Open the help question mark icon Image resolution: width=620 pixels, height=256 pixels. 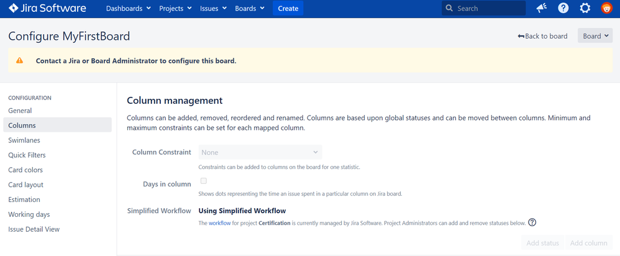pos(563,8)
